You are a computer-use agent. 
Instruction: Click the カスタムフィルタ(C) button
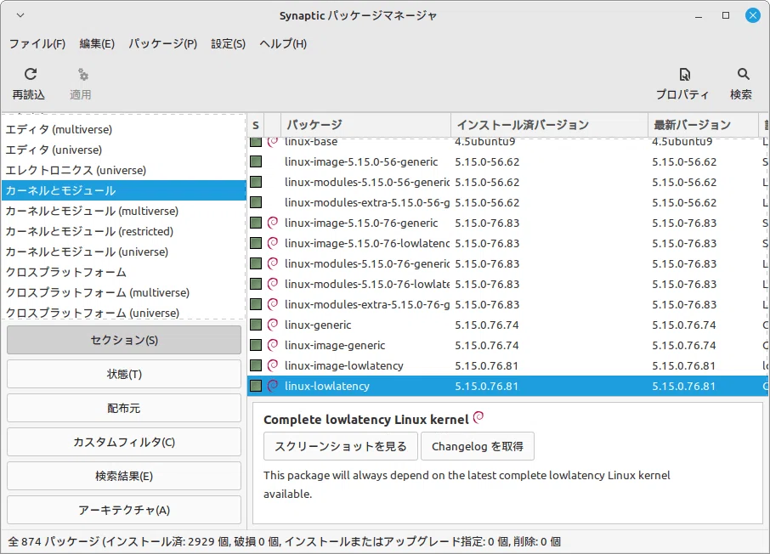[x=124, y=442]
